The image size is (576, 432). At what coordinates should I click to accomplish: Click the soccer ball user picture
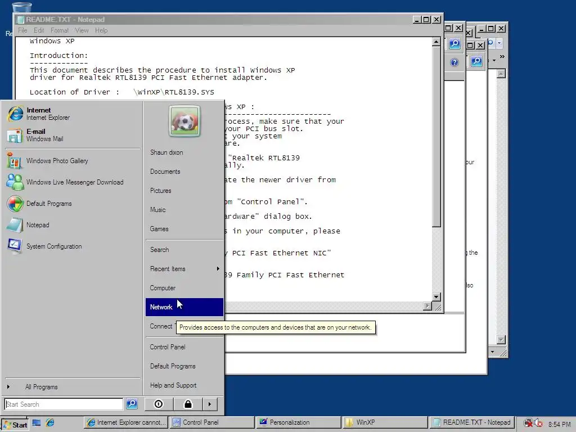(x=184, y=121)
